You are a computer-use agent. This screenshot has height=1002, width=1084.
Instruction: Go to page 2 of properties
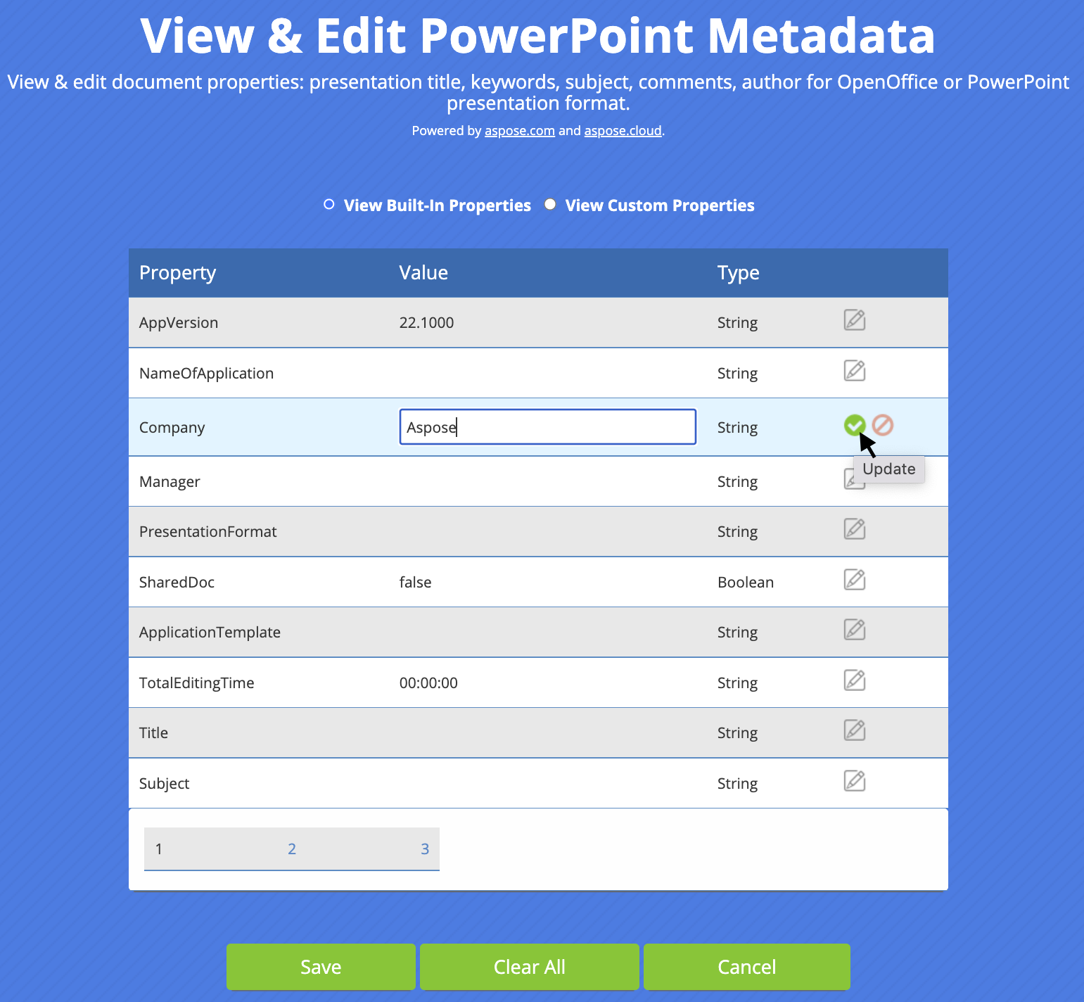click(292, 849)
